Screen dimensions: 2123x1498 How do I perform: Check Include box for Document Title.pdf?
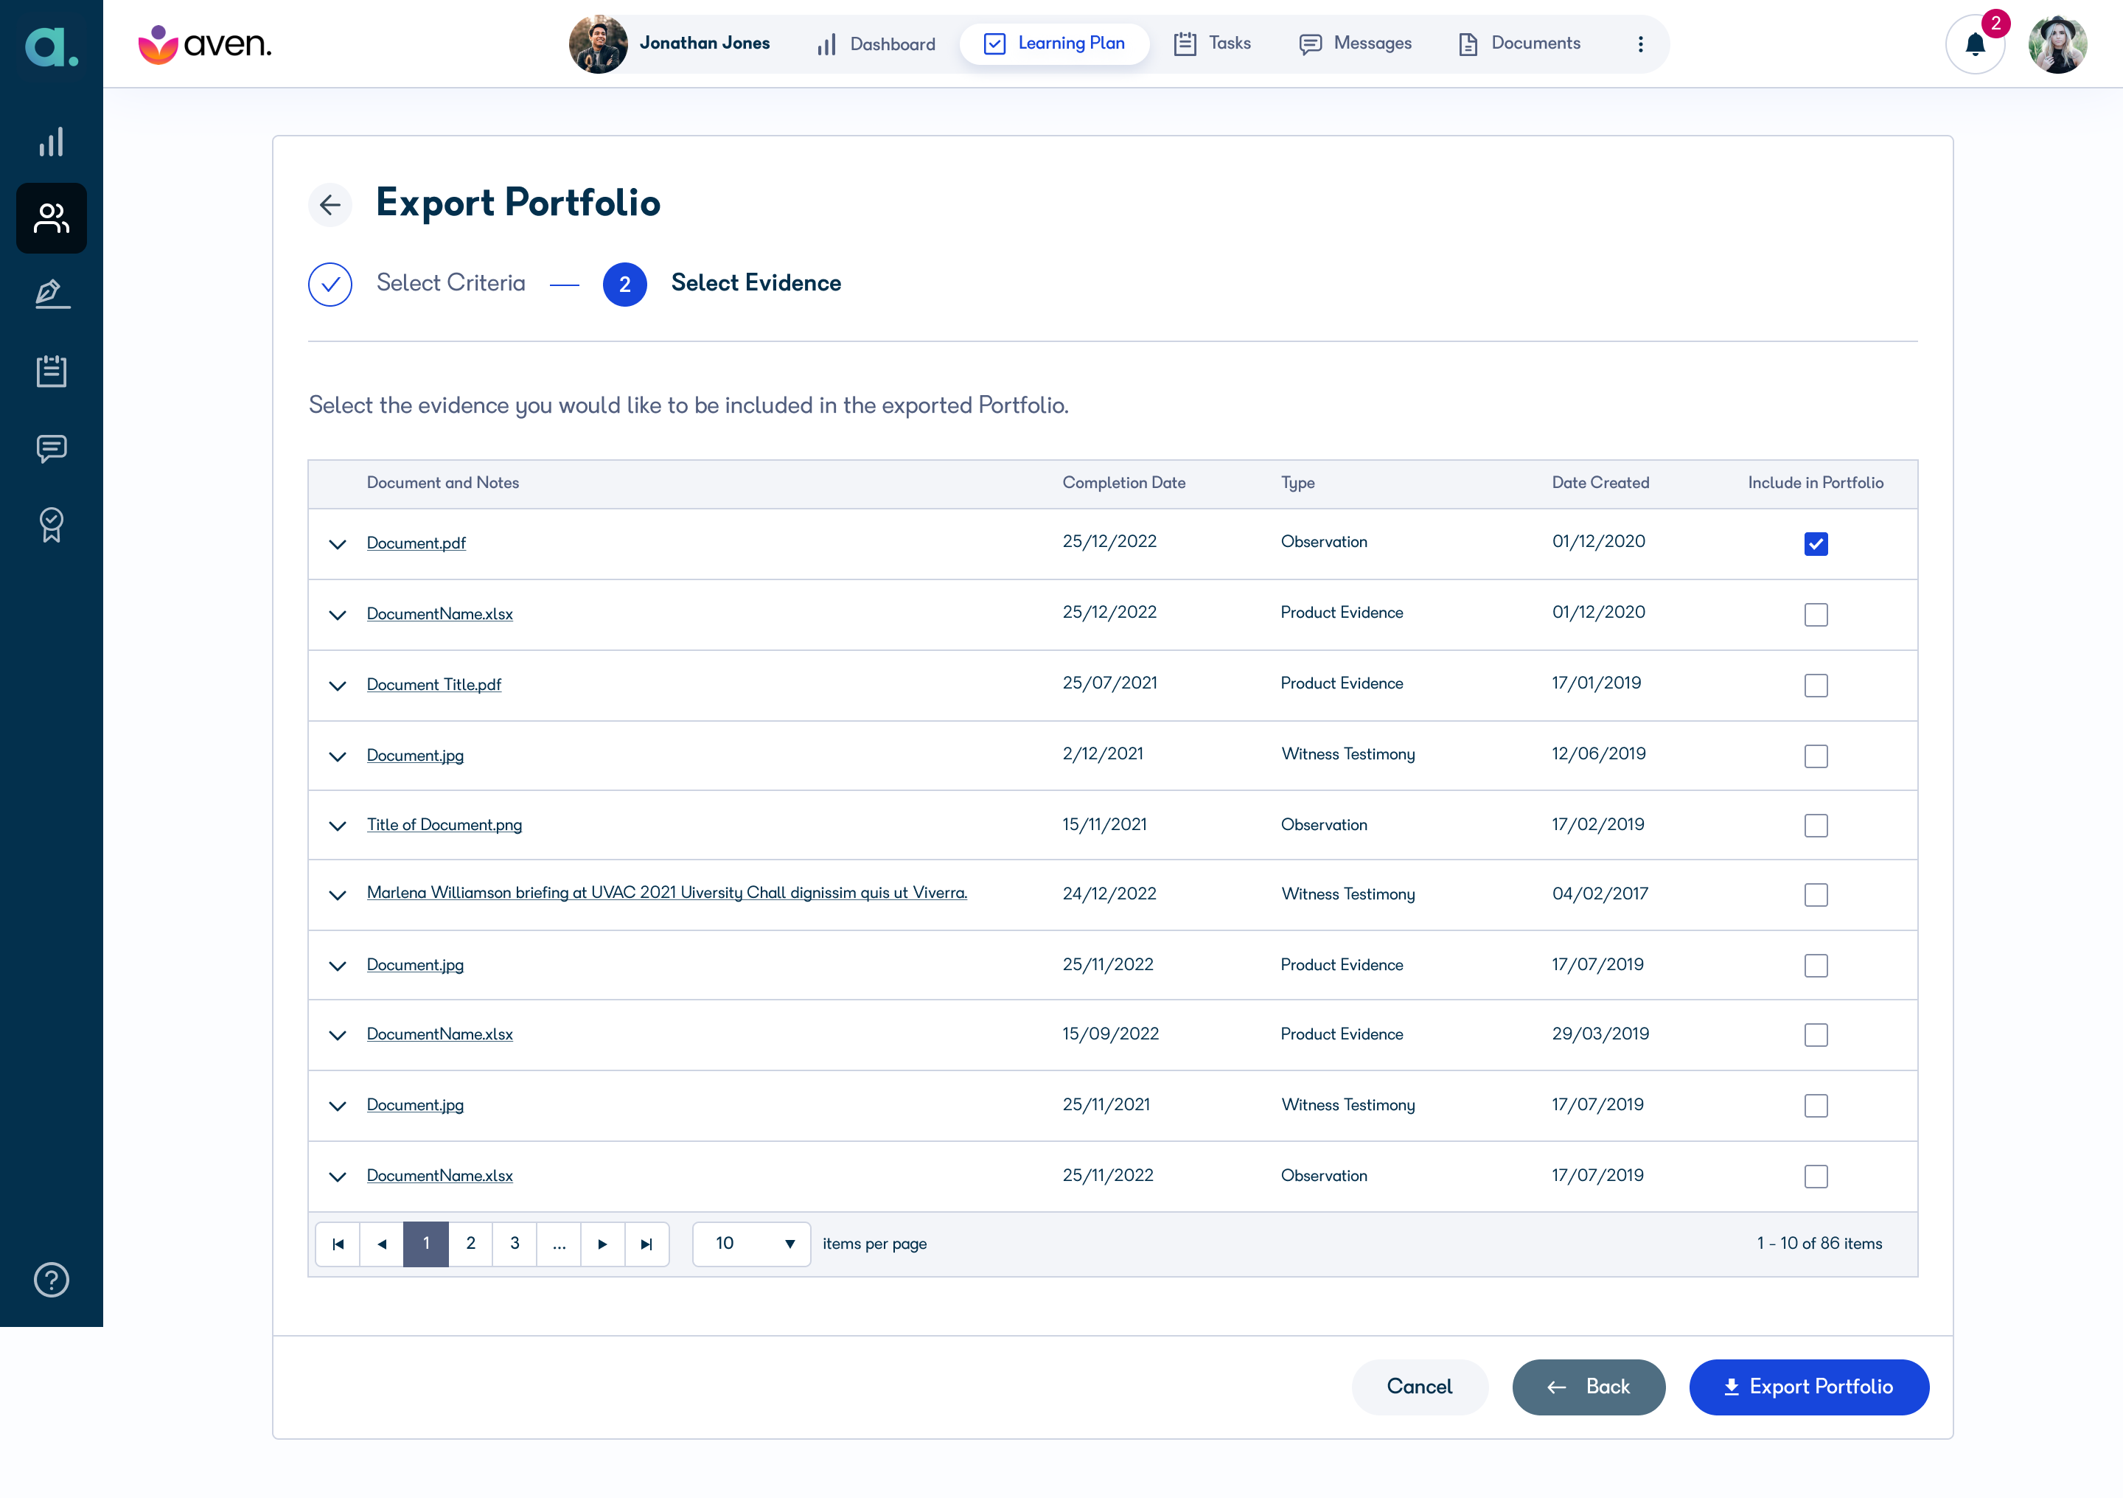coord(1816,685)
